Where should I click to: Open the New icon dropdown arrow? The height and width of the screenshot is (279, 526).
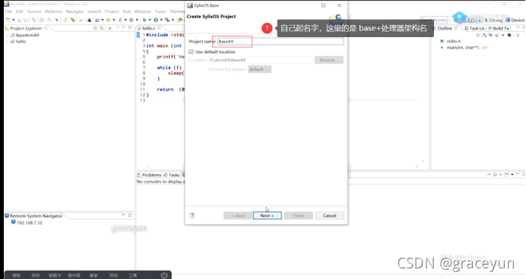[14, 20]
